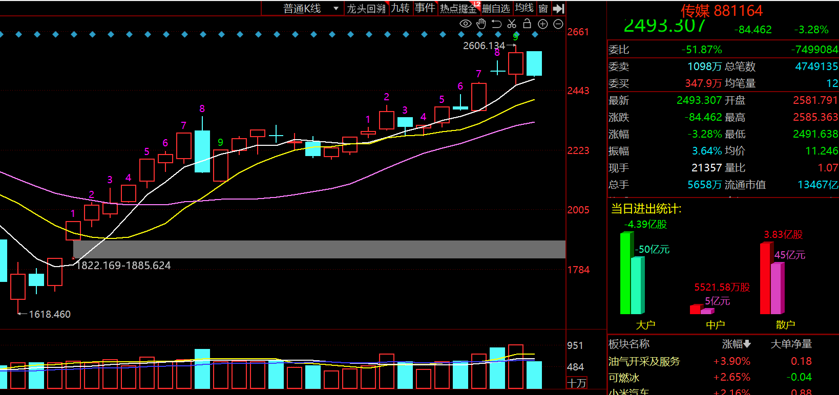Click the 传媒 881164 title

coord(722,10)
